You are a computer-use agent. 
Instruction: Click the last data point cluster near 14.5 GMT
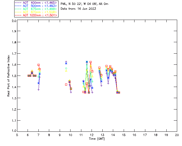pos(118,92)
